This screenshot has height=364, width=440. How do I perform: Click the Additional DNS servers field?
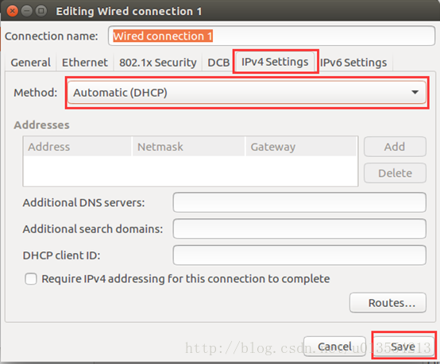[299, 202]
